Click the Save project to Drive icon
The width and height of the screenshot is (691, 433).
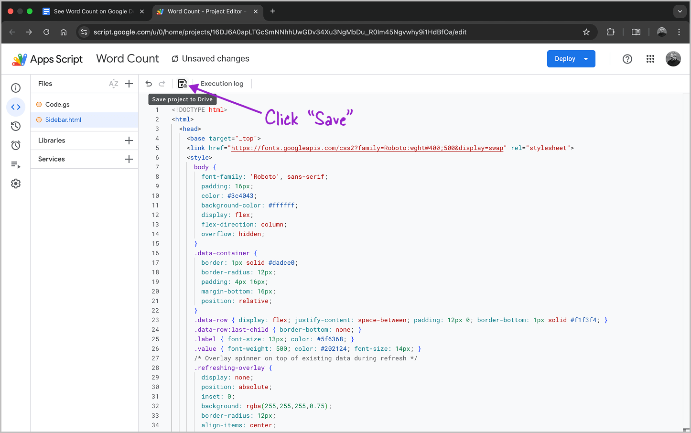pos(182,84)
